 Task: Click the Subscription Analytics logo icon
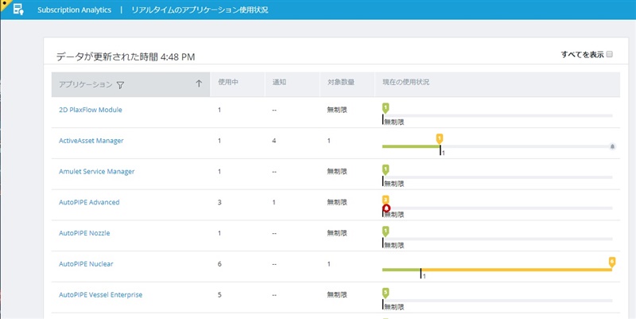click(x=17, y=9)
